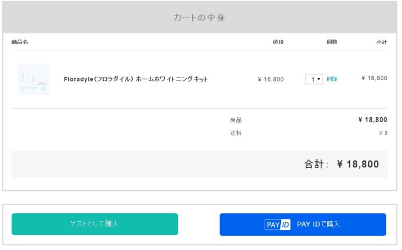Screen dimensions: 402x250
Task: Click the 値段 column header
Action: pos(278,42)
